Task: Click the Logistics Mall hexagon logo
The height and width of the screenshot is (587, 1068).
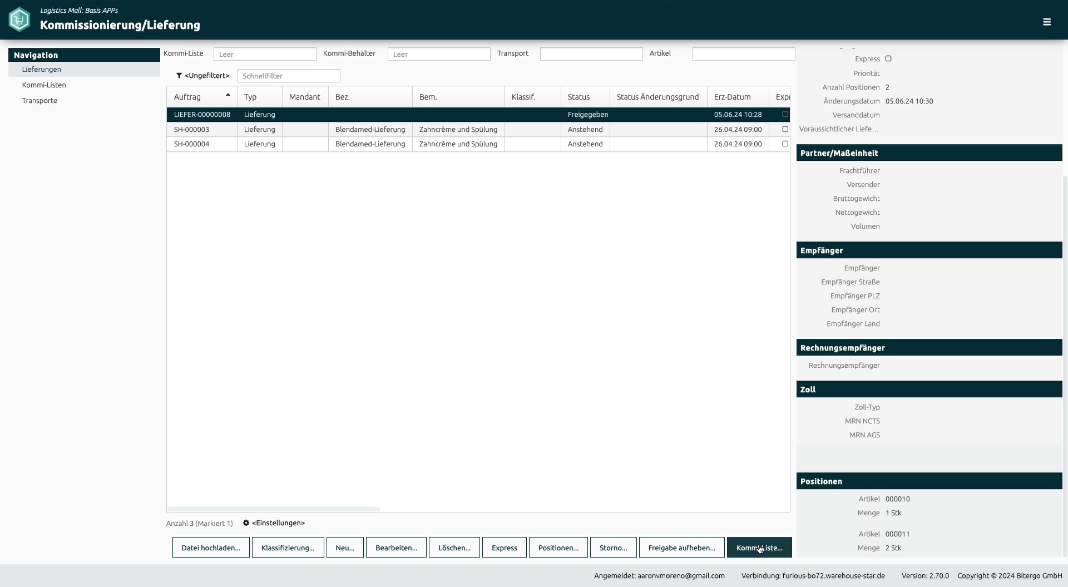Action: 19,19
